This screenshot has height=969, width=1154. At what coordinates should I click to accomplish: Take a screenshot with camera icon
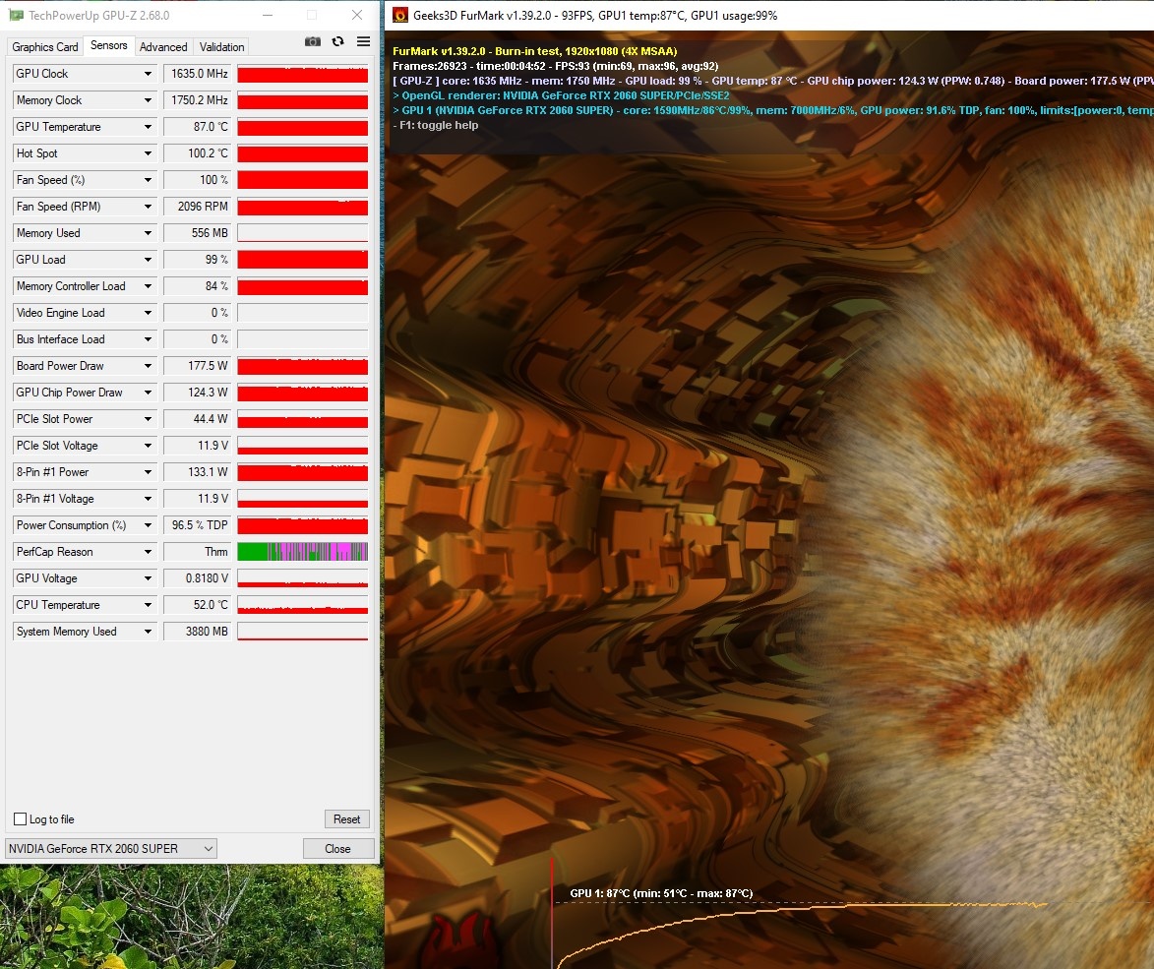pos(313,42)
